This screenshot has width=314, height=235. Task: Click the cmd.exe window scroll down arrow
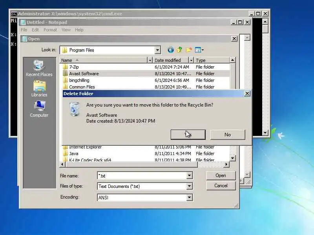coord(265,133)
